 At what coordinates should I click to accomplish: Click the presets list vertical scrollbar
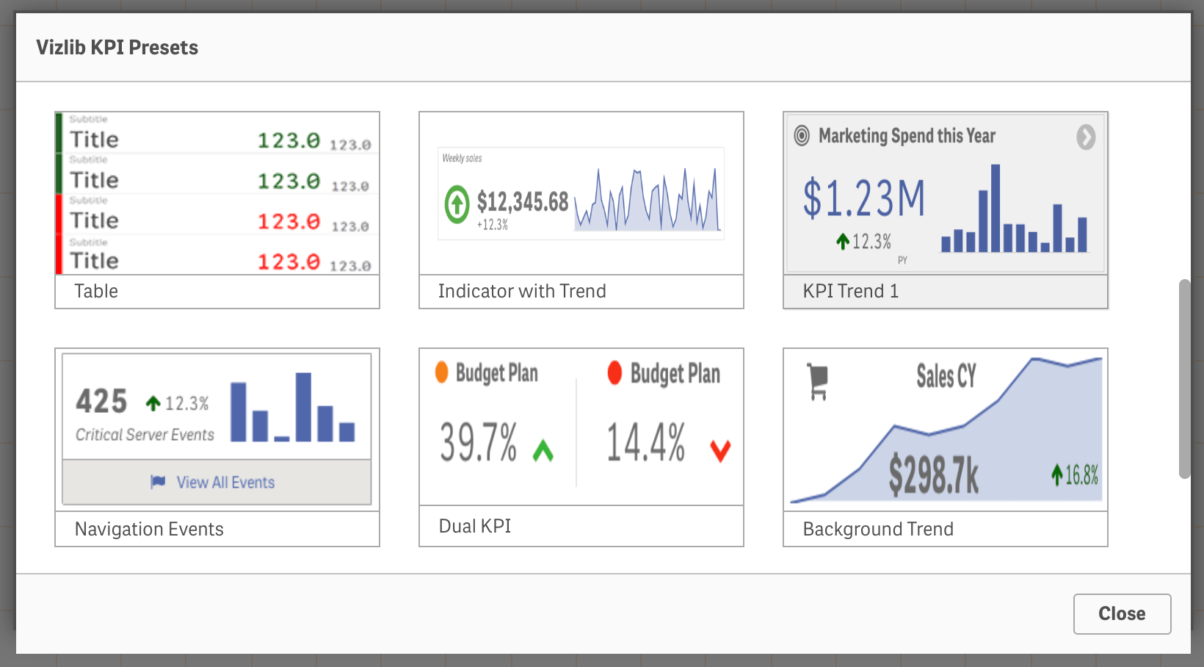(1184, 379)
